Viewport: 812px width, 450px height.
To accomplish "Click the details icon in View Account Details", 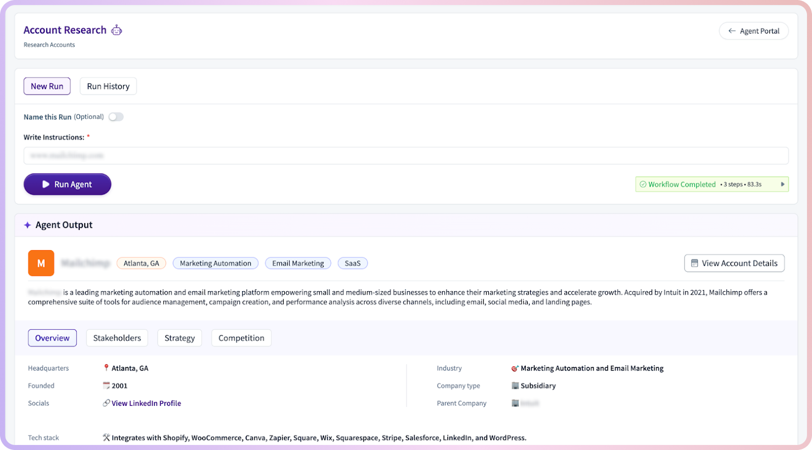I will tap(694, 263).
